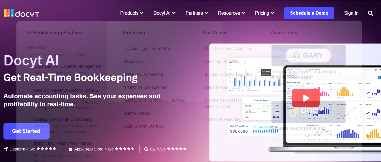Open Multi-Location Accounting use case
This screenshot has width=381, height=162.
point(228,48)
